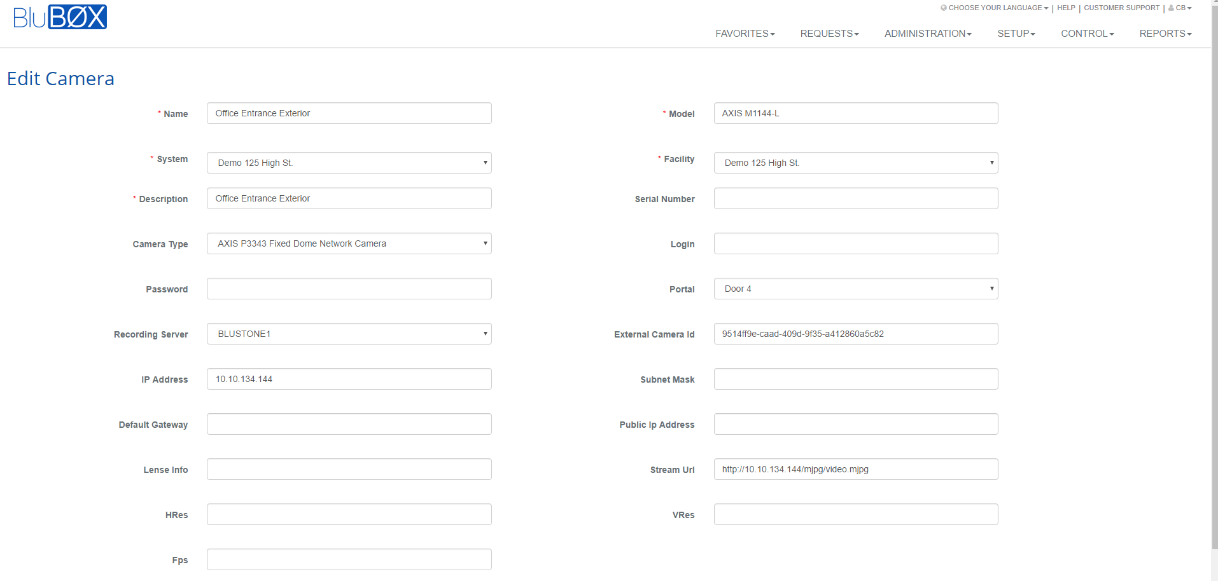Expand the Administration menu
The image size is (1218, 581).
[927, 34]
